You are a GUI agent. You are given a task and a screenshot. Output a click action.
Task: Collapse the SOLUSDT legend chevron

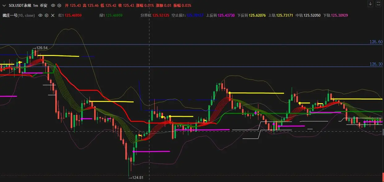[x=4, y=6]
